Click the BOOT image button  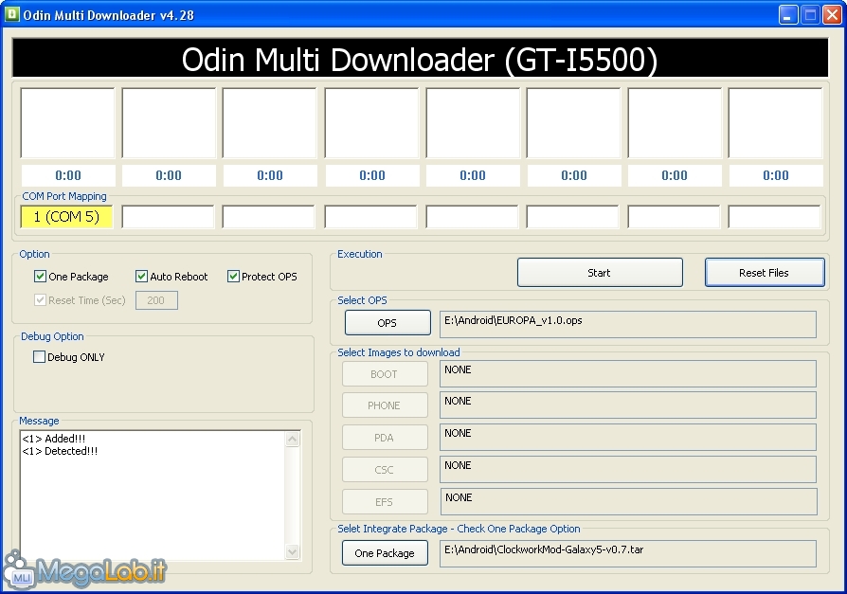pyautogui.click(x=385, y=374)
